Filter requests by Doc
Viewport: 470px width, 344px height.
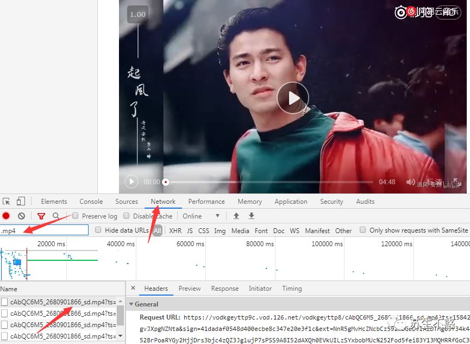(x=279, y=230)
